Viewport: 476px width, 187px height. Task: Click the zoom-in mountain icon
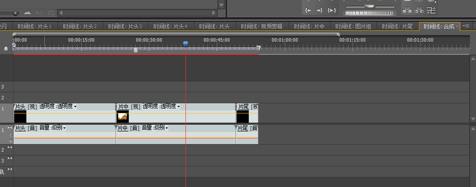tap(27, 13)
